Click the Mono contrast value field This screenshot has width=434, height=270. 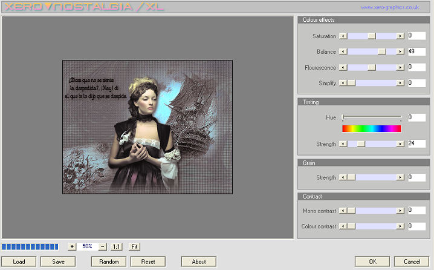[x=416, y=211]
